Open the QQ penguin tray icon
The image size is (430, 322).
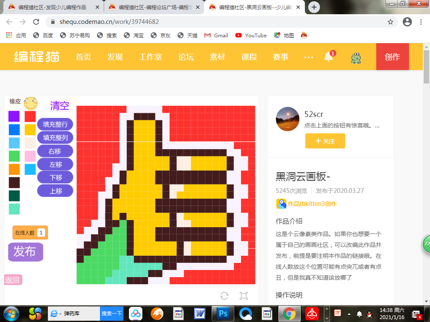370,314
